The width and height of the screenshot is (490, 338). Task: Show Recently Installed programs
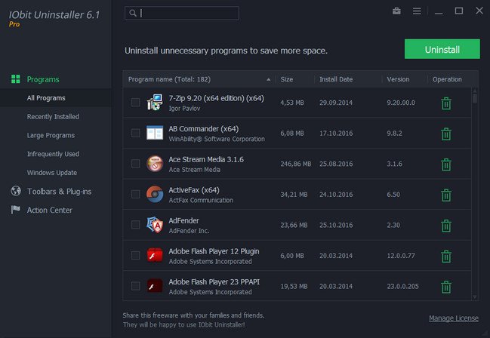tap(53, 116)
